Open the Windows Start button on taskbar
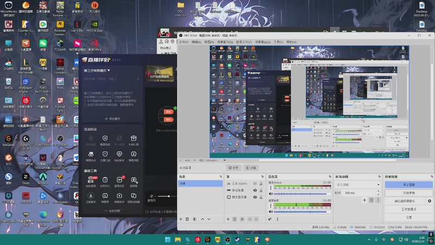This screenshot has height=245, width=435. 168,240
